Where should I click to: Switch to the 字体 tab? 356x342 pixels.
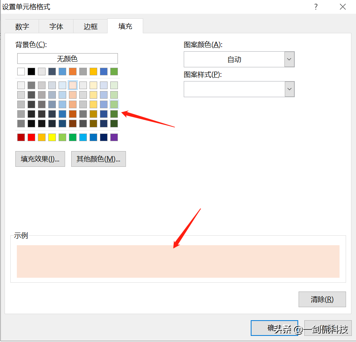coord(56,26)
